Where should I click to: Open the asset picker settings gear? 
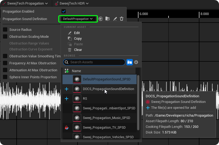tap(136, 62)
